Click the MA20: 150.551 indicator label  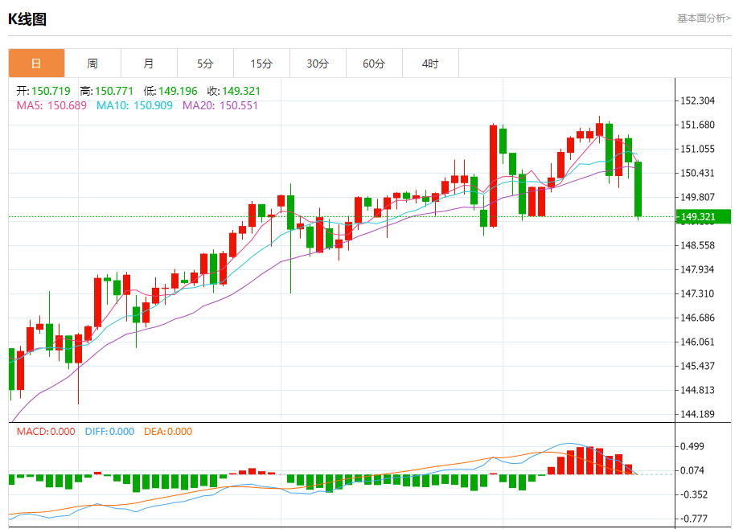[220, 105]
